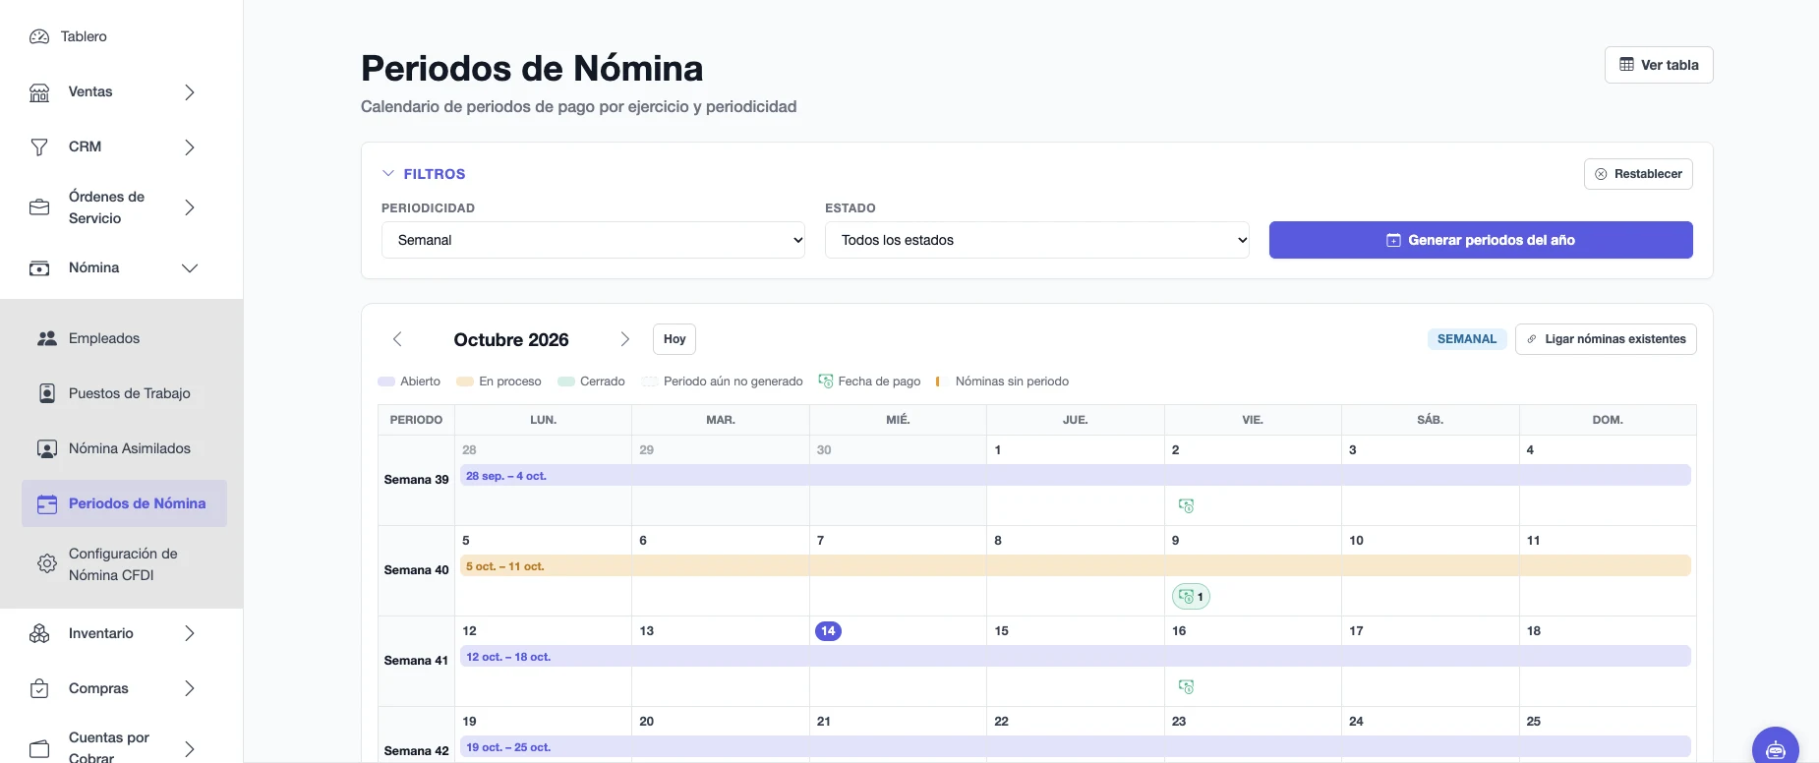Screen dimensions: 1819x763
Task: Click the Puestos de Trabajo badge icon
Action: point(47,393)
